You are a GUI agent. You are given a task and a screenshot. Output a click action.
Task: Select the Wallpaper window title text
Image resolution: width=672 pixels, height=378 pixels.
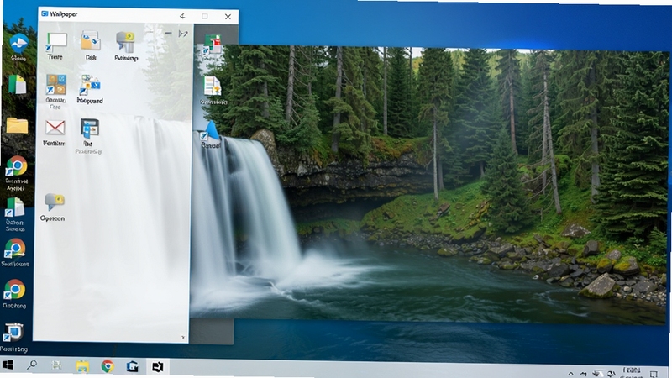[64, 14]
